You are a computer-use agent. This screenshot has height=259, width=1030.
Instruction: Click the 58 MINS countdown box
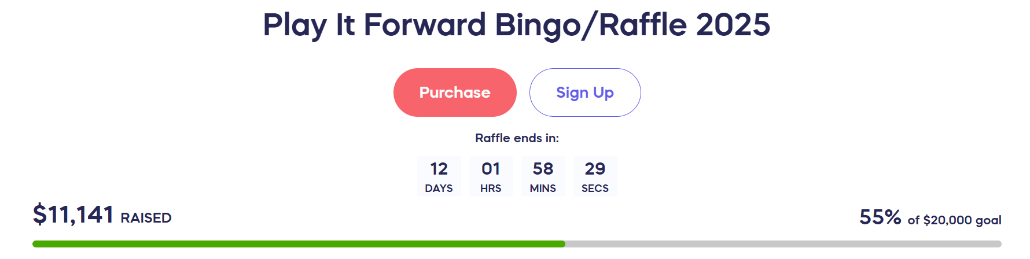[543, 176]
